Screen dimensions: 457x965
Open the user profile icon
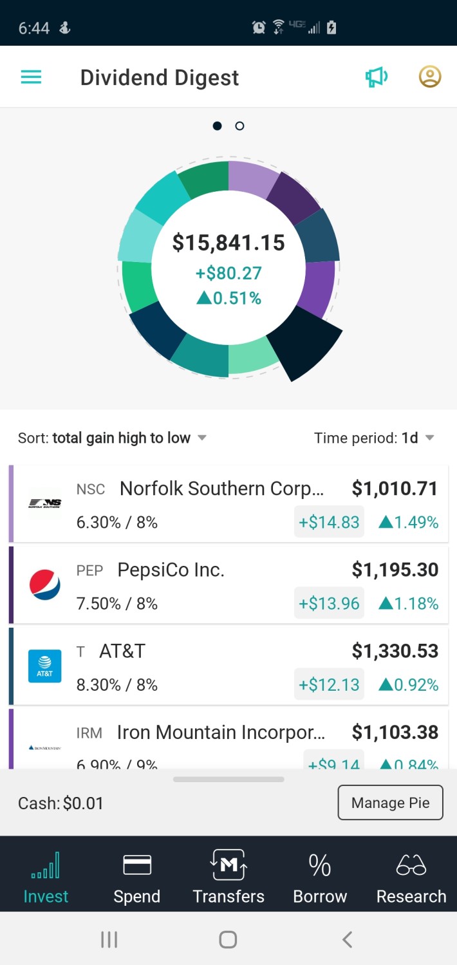[430, 77]
